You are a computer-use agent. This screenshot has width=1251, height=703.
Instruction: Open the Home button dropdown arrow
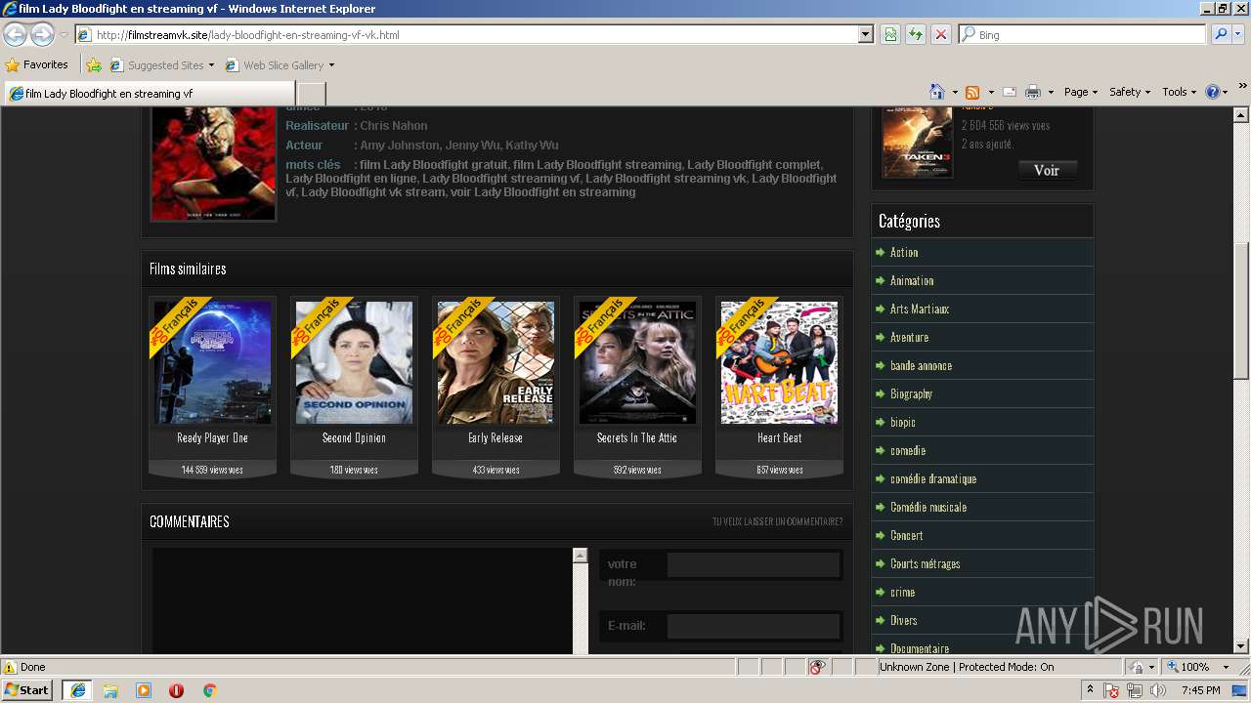pyautogui.click(x=954, y=92)
